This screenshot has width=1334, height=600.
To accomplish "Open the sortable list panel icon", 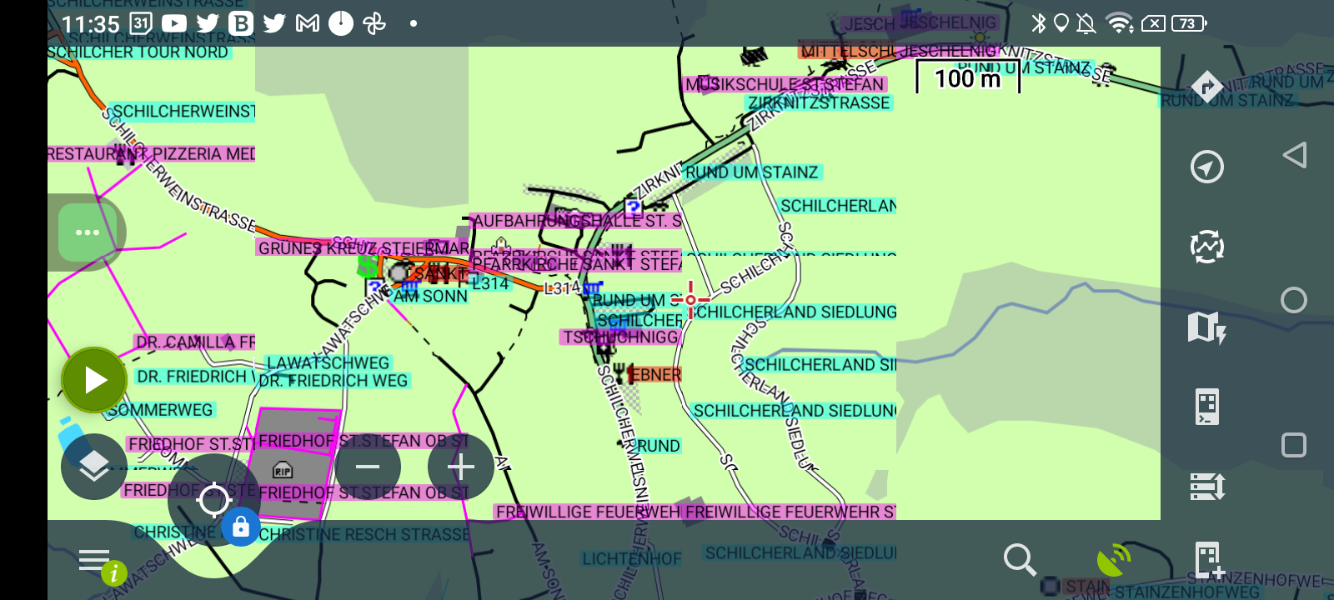I will 1206,486.
